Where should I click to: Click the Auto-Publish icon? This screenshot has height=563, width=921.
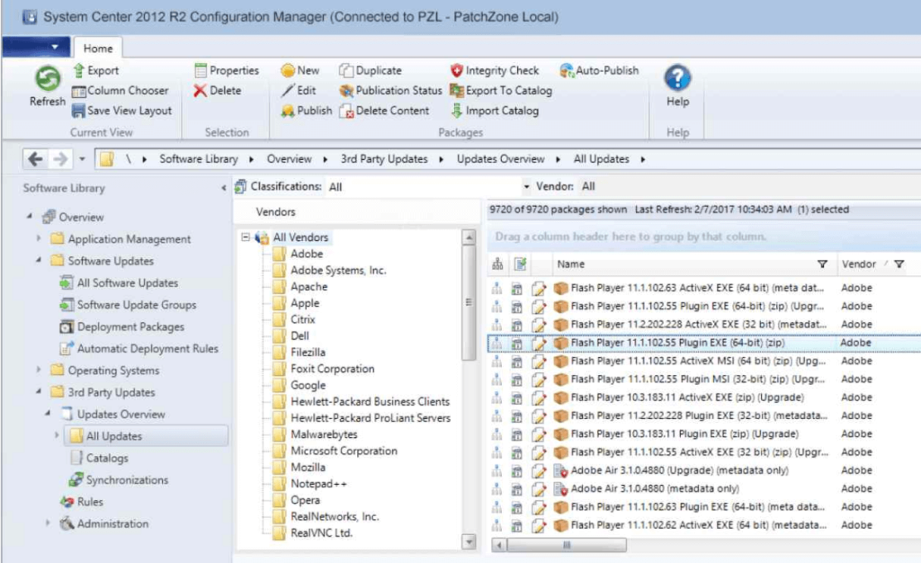coord(595,70)
